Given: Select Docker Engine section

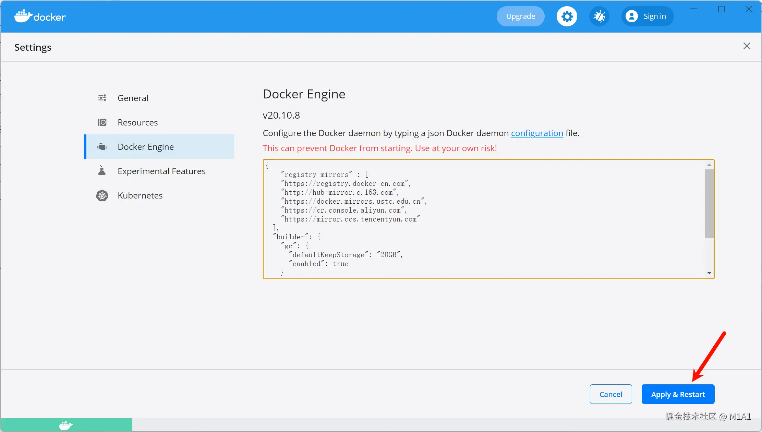Looking at the screenshot, I should pos(146,147).
